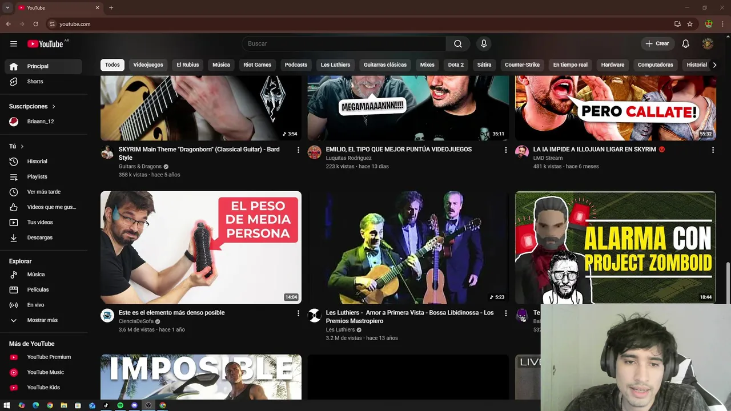Screen dimensions: 731x411
Task: Click the YouTube logo
Action: pos(45,44)
